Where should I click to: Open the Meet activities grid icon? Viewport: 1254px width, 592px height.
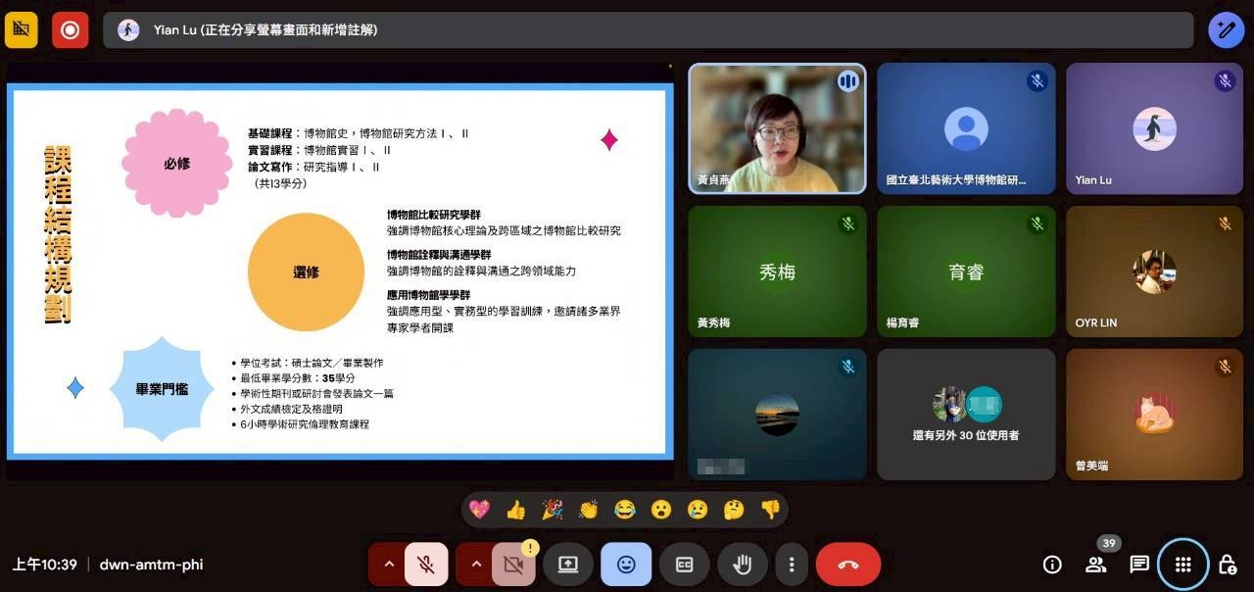click(1182, 565)
